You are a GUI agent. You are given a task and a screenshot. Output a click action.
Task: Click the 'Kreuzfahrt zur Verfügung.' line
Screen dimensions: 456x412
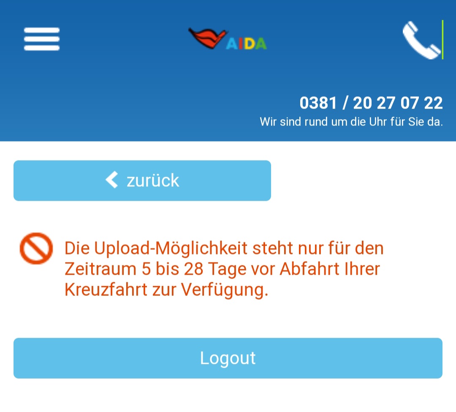click(x=166, y=290)
